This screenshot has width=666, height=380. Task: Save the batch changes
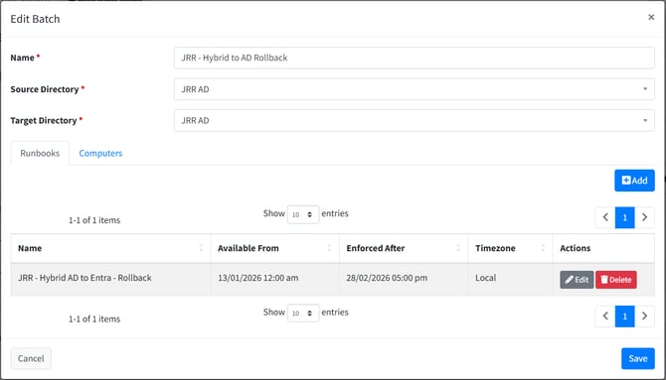(x=638, y=358)
